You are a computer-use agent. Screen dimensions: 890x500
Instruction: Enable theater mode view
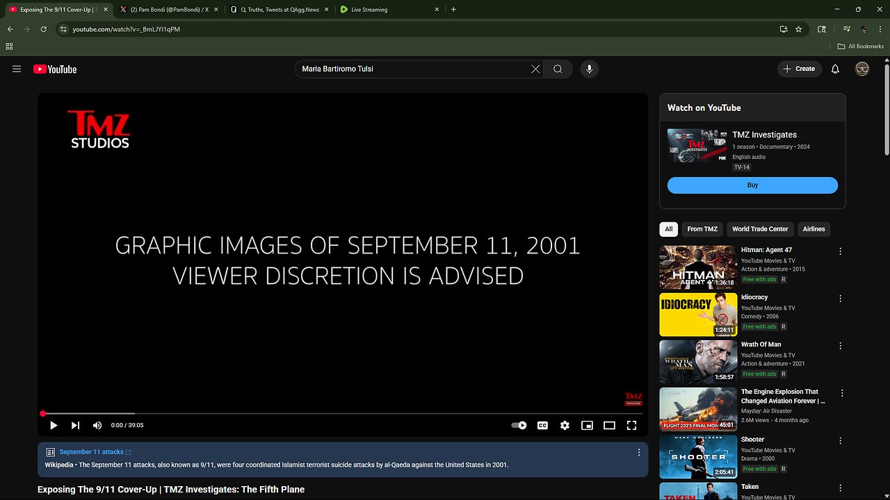pyautogui.click(x=609, y=425)
